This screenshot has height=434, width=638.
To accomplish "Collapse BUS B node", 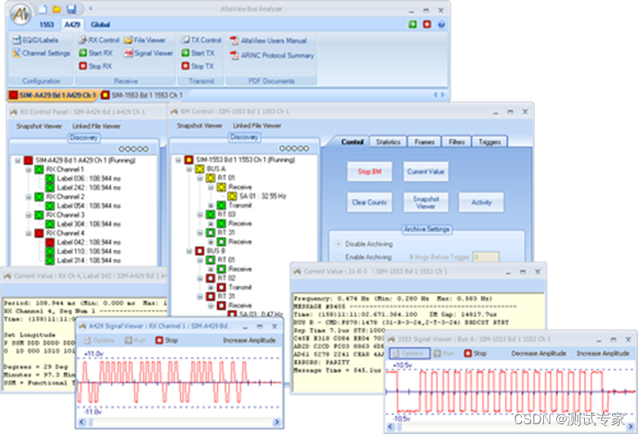I will (x=190, y=251).
